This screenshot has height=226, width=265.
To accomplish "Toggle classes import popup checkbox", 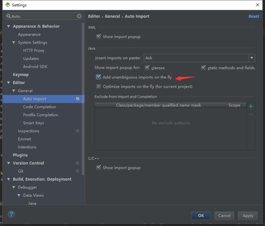I will (x=147, y=67).
